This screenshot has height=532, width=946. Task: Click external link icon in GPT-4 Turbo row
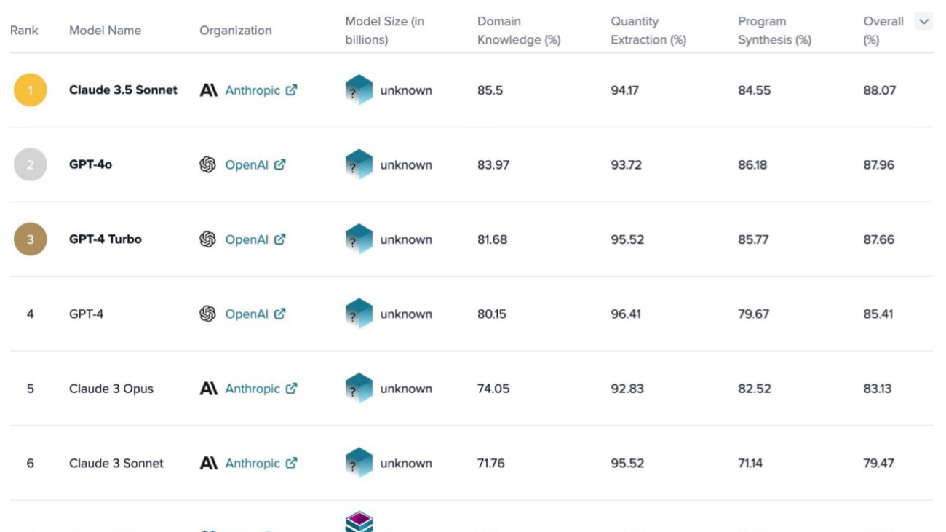(279, 239)
